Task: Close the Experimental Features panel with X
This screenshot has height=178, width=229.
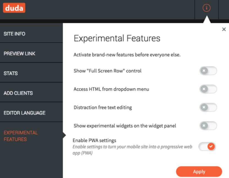Action: click(224, 29)
